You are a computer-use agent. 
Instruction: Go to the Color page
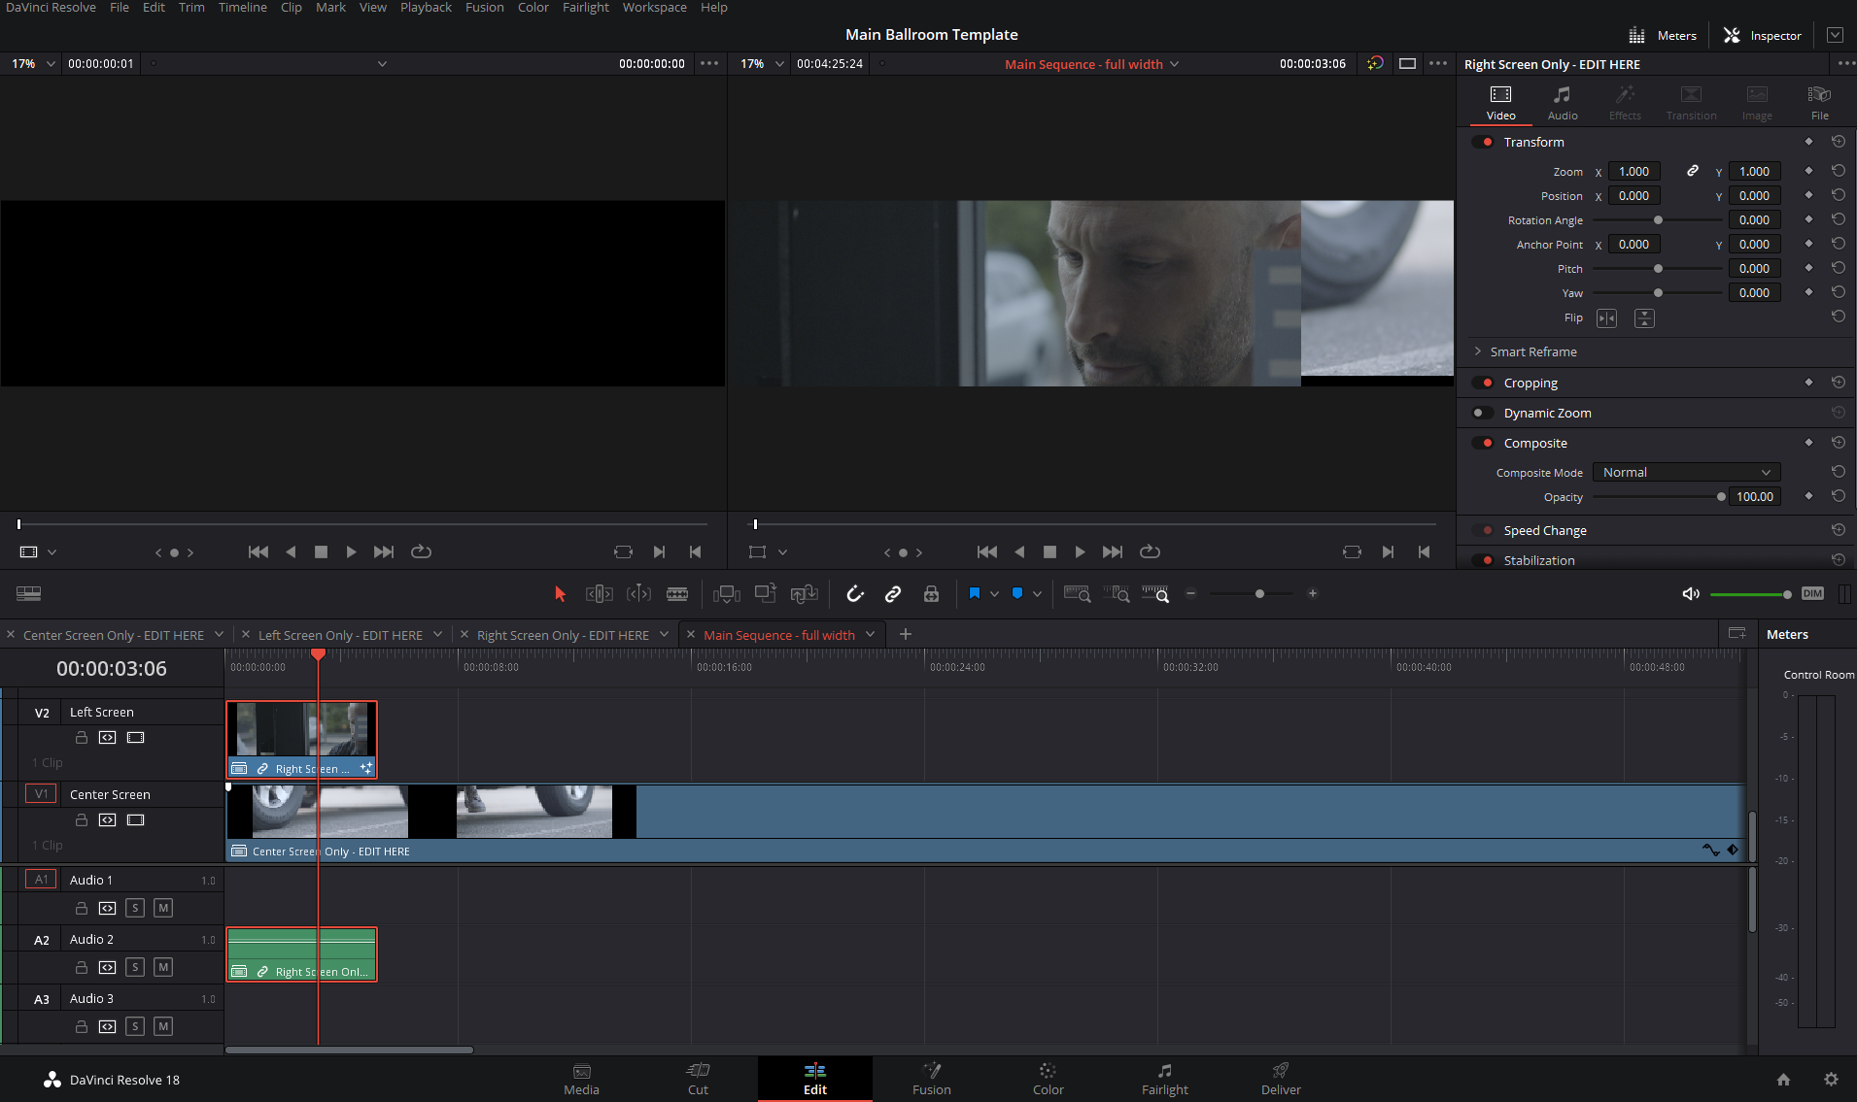1049,1079
